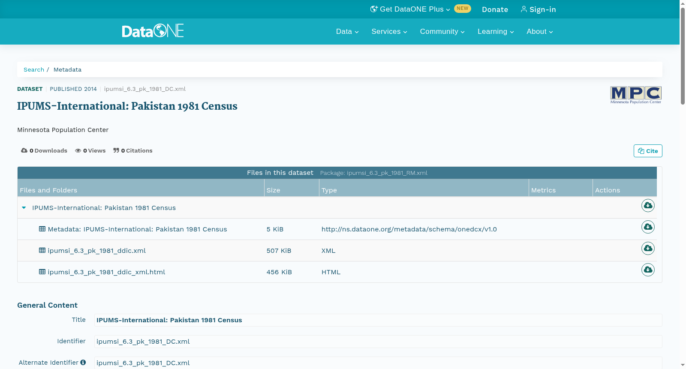This screenshot has height=369, width=686.
Task: Open the Community dropdown menu
Action: (x=442, y=31)
